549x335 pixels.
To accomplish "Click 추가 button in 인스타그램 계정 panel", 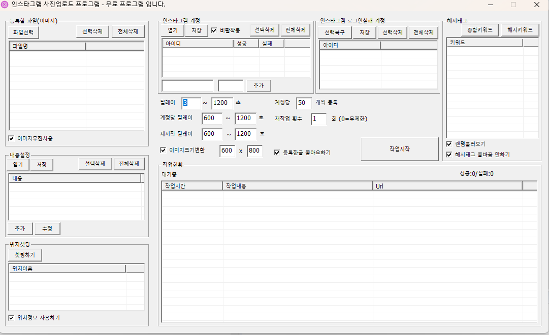I will tap(259, 86).
